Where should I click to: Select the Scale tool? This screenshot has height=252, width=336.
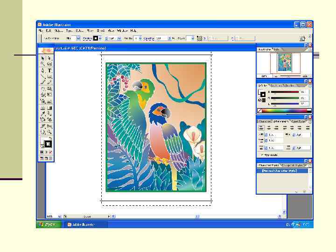coord(49,89)
